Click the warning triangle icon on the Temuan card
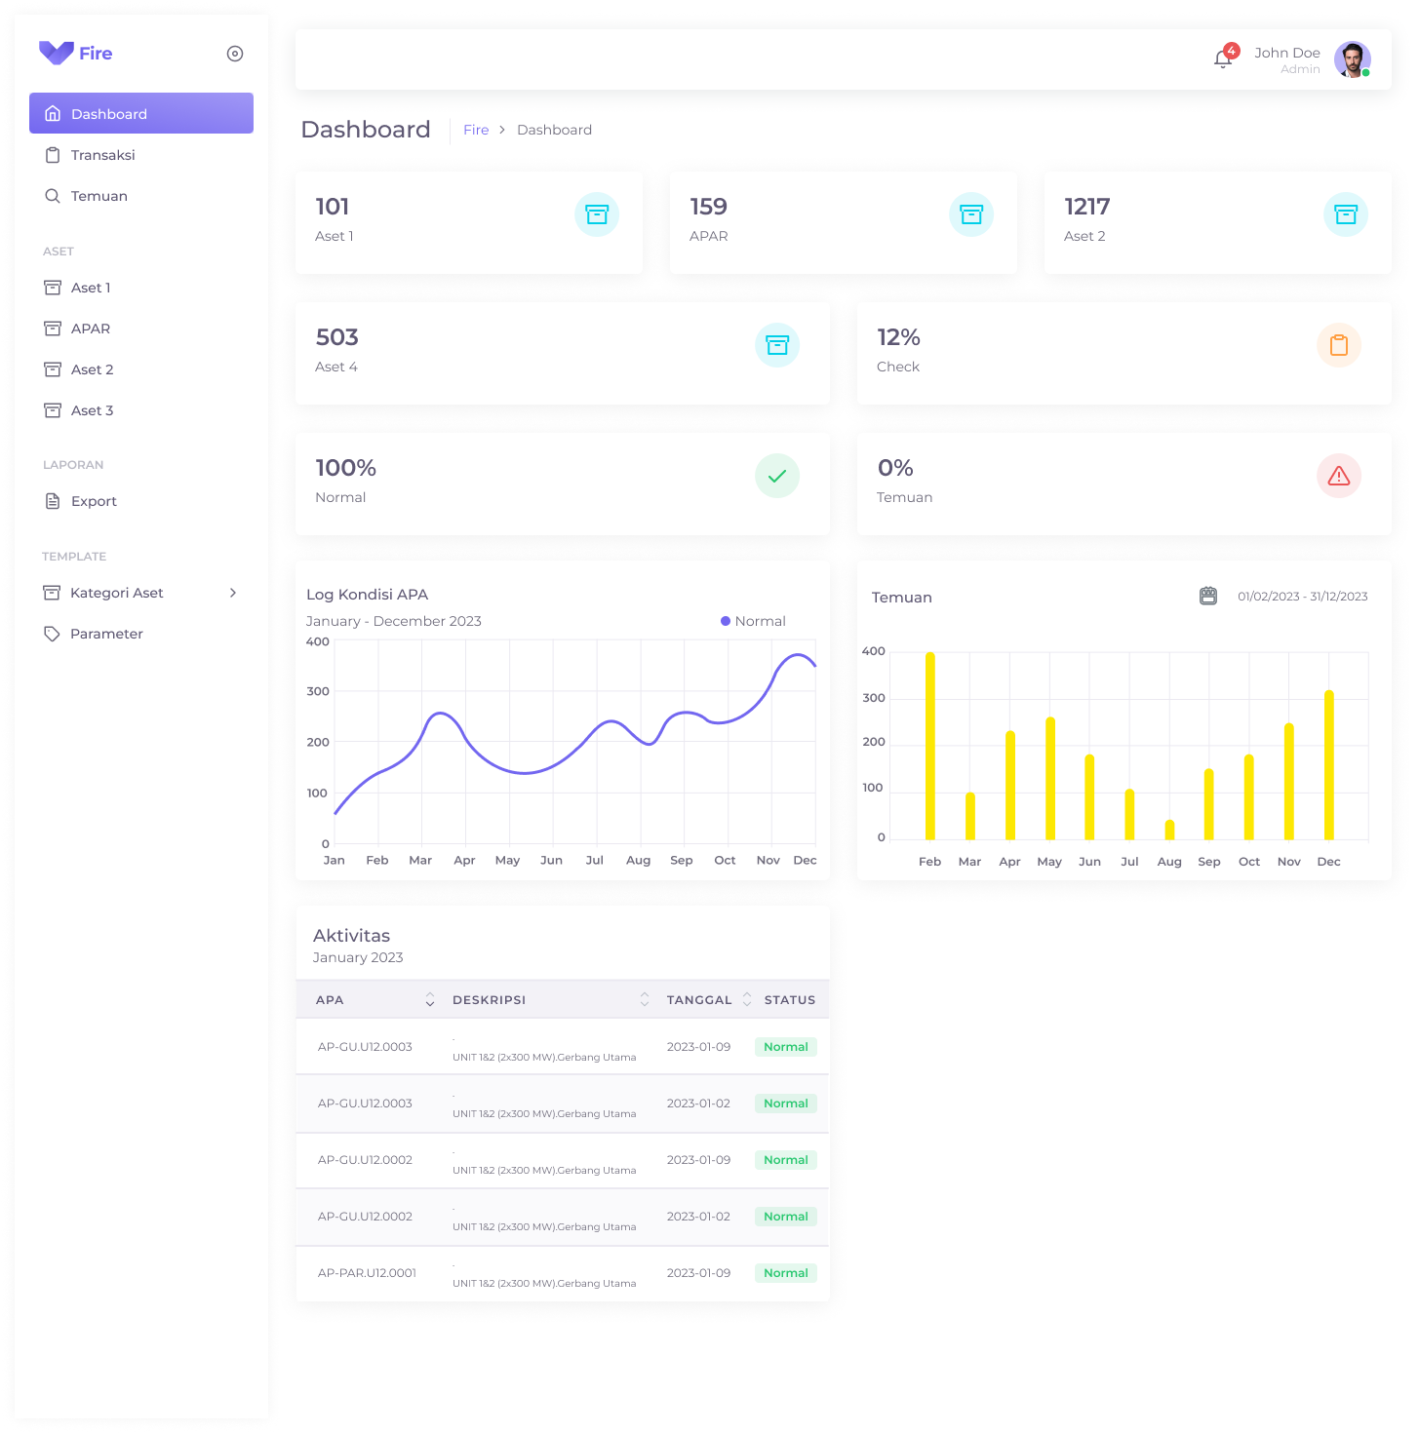The image size is (1419, 1433). (1338, 476)
